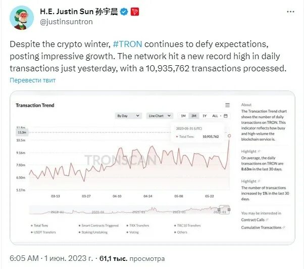Click Перевести твит translate link
Image resolution: width=304 pixels, height=269 pixels.
click(32, 80)
